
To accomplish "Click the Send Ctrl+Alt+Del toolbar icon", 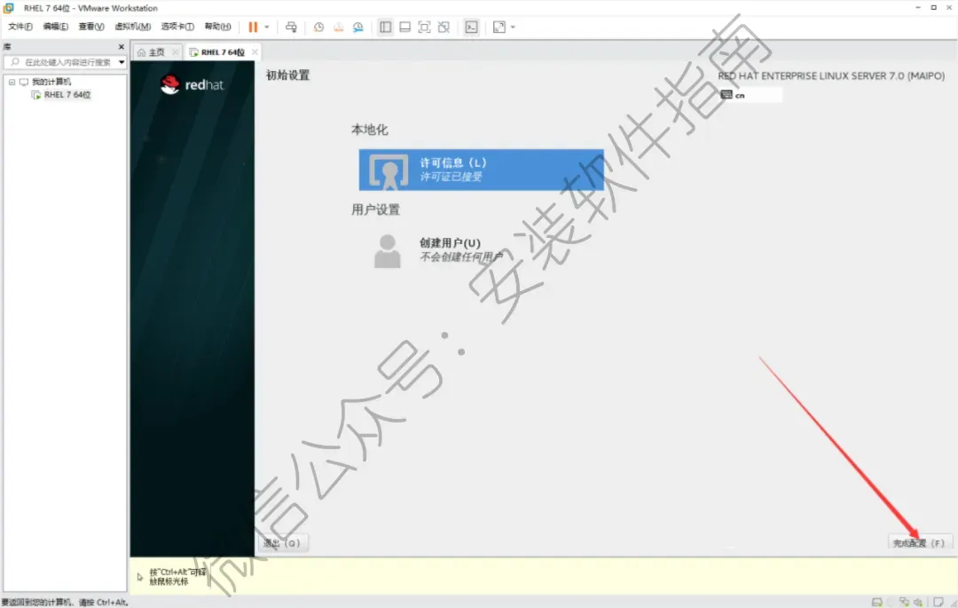I will pyautogui.click(x=292, y=27).
